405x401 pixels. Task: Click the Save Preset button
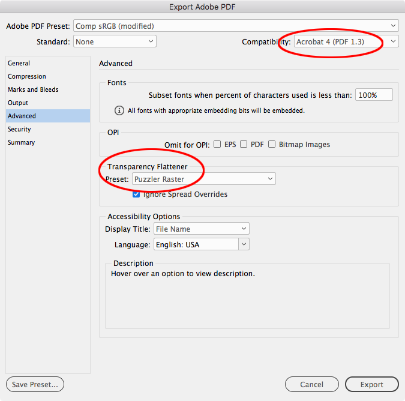coord(35,384)
